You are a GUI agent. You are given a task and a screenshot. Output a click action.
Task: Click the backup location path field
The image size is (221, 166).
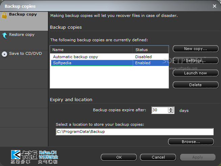(x=134, y=132)
